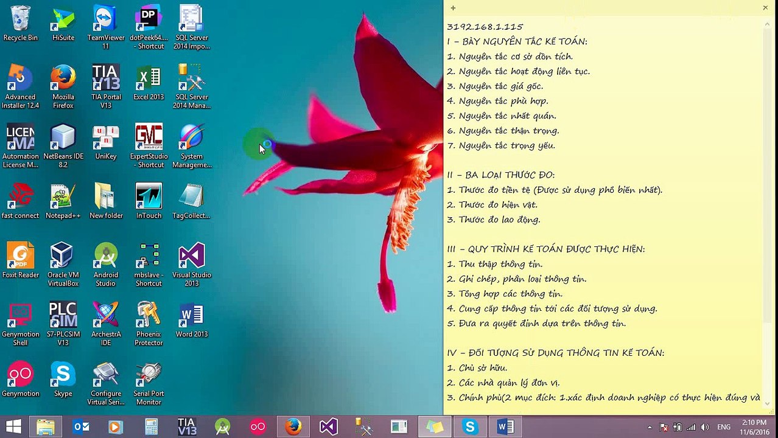Switch to Firefox in the taskbar
The width and height of the screenshot is (778, 438).
293,426
